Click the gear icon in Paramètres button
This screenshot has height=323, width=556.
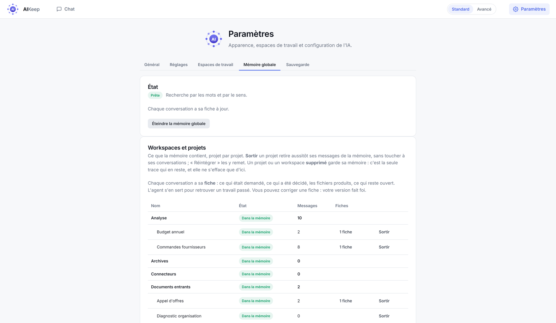pos(516,9)
